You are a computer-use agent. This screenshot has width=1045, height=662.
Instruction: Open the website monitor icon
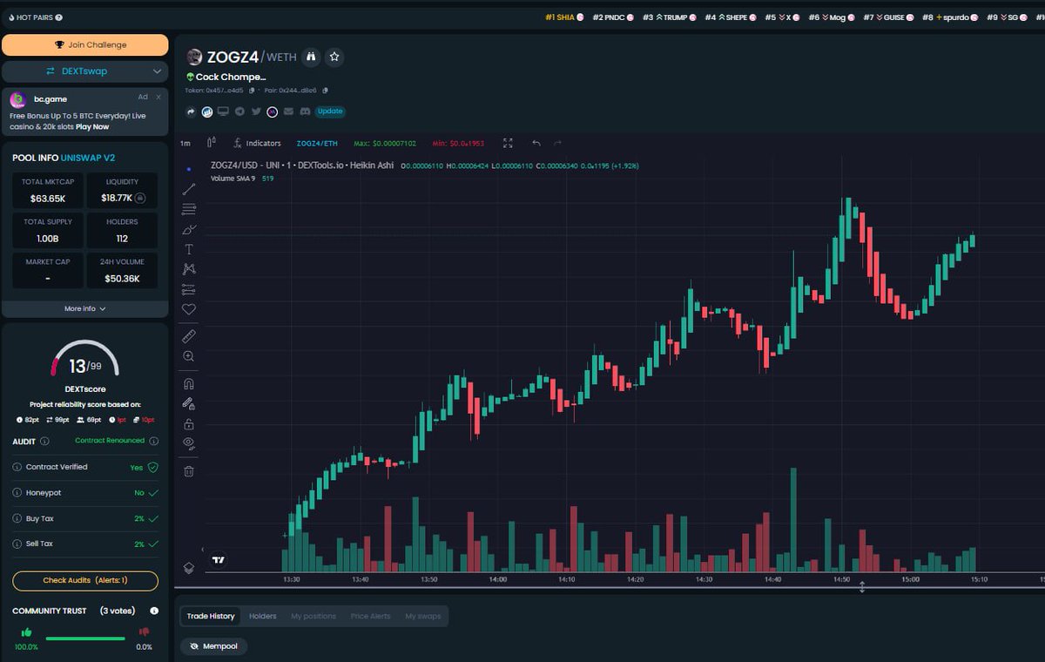[x=223, y=111]
